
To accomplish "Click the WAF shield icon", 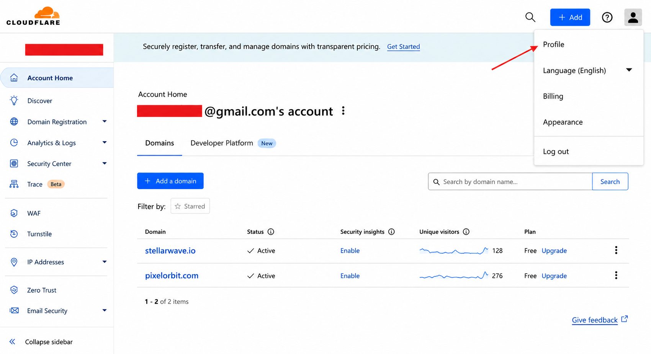I will click(14, 213).
